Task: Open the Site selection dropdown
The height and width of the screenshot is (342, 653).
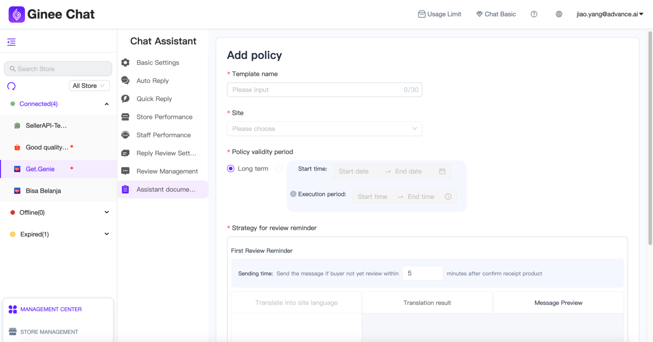Action: [x=324, y=129]
